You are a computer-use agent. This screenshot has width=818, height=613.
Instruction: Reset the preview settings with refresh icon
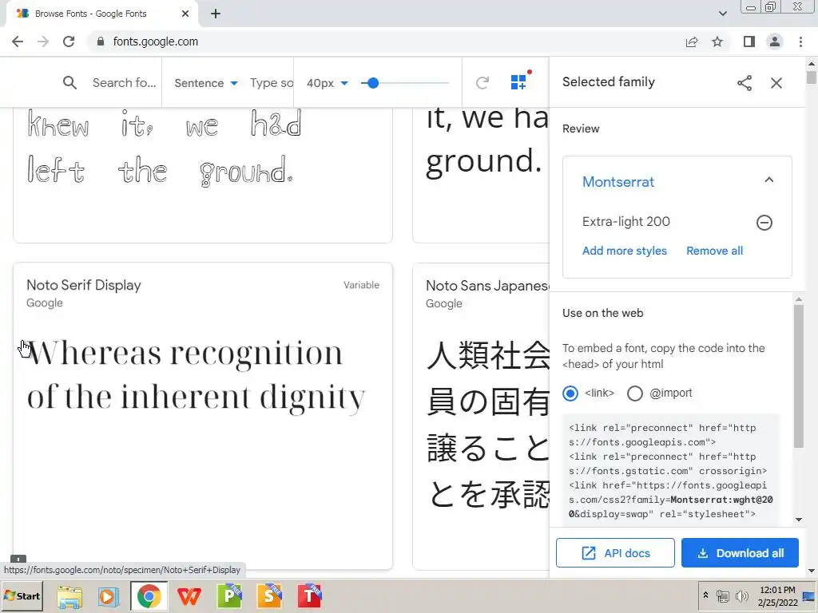point(482,83)
